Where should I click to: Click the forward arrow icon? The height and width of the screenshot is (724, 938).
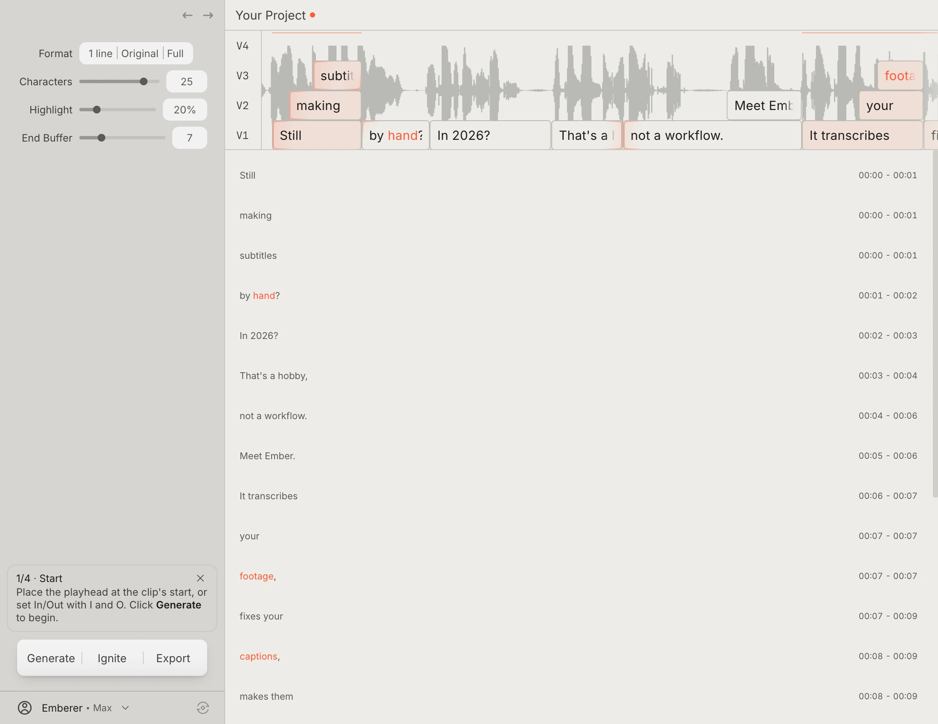[208, 15]
